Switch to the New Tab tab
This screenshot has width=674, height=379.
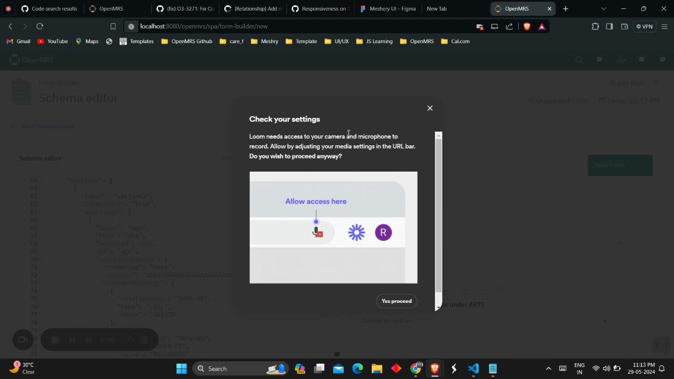(437, 8)
